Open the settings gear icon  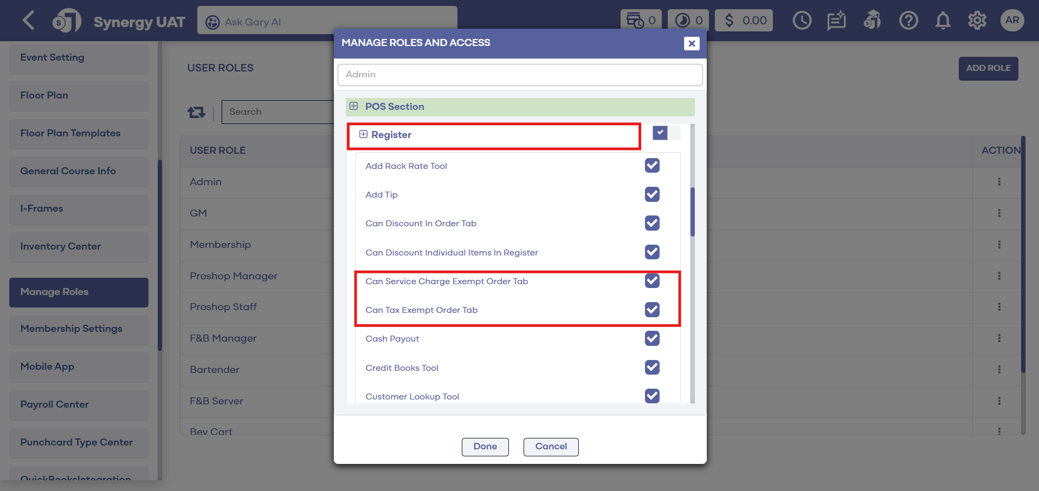[977, 21]
